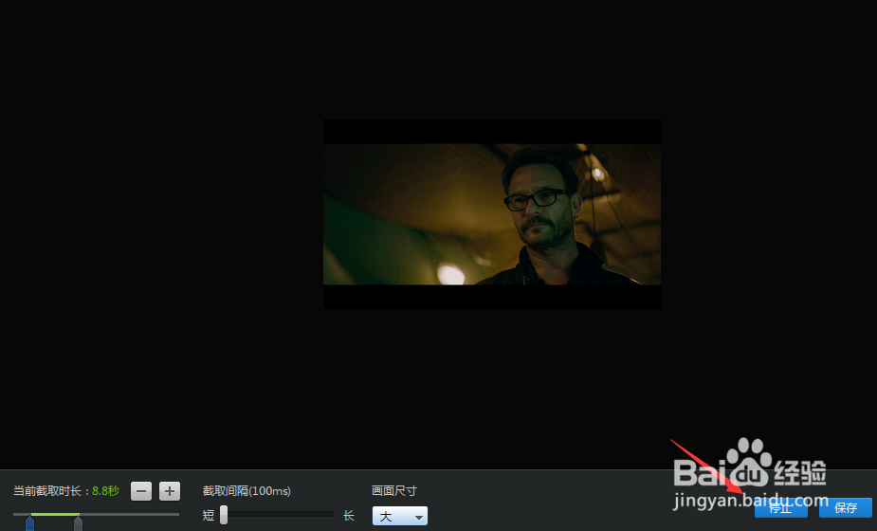
Task: Click the 8.8秒 duration value
Action: pyautogui.click(x=105, y=491)
